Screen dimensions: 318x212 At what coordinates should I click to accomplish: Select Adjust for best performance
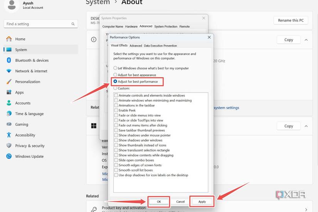[115, 81]
